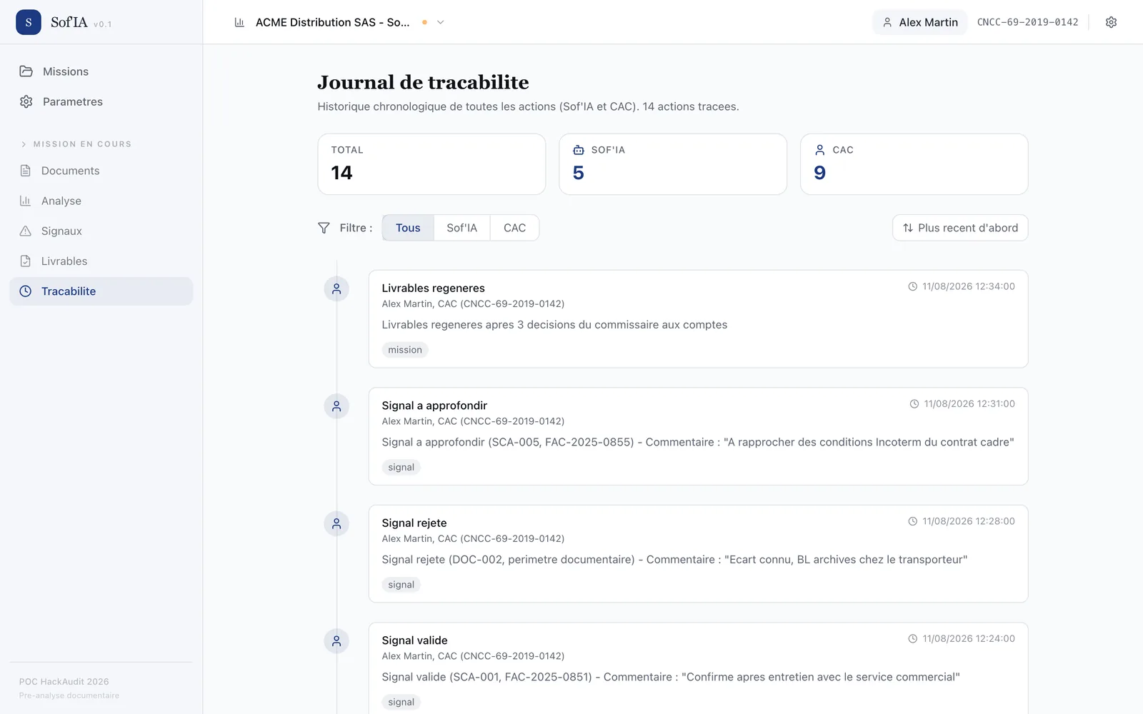
Task: Click clock icon next to 12:24:00 timestamp
Action: pyautogui.click(x=912, y=639)
